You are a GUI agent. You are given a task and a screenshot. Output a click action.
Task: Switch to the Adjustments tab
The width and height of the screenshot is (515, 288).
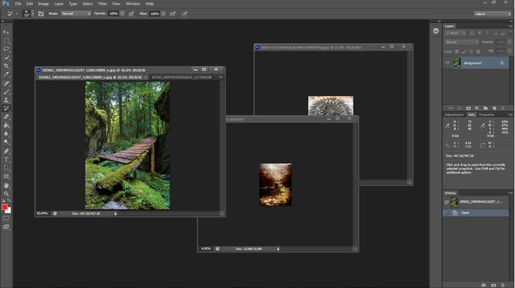coord(454,114)
